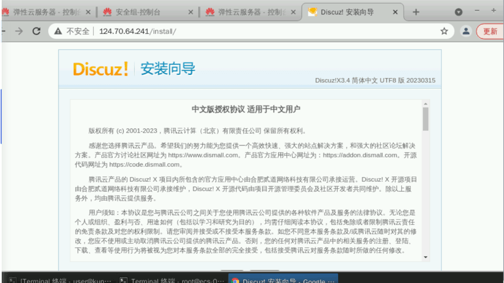The image size is (504, 283).
Task: Click the agreement scrollbar up arrow
Action: click(x=425, y=105)
